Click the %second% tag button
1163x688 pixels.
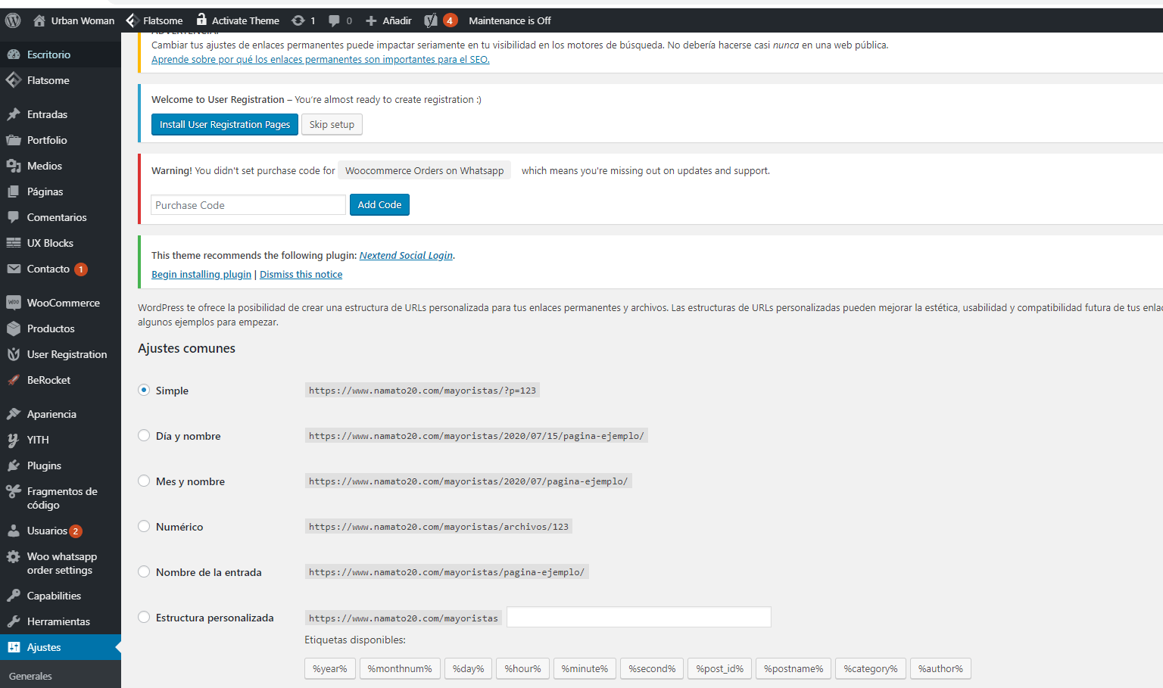652,668
